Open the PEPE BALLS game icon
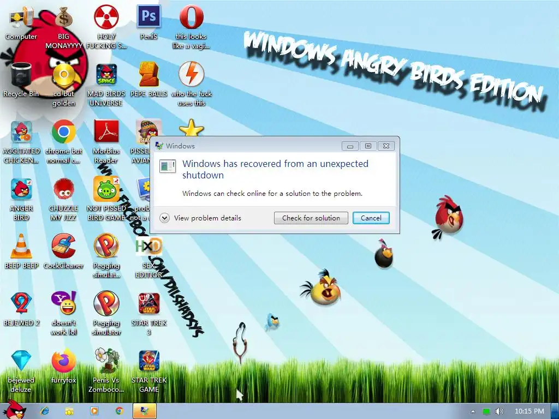Screen dimensions: 559x419 pyautogui.click(x=148, y=79)
